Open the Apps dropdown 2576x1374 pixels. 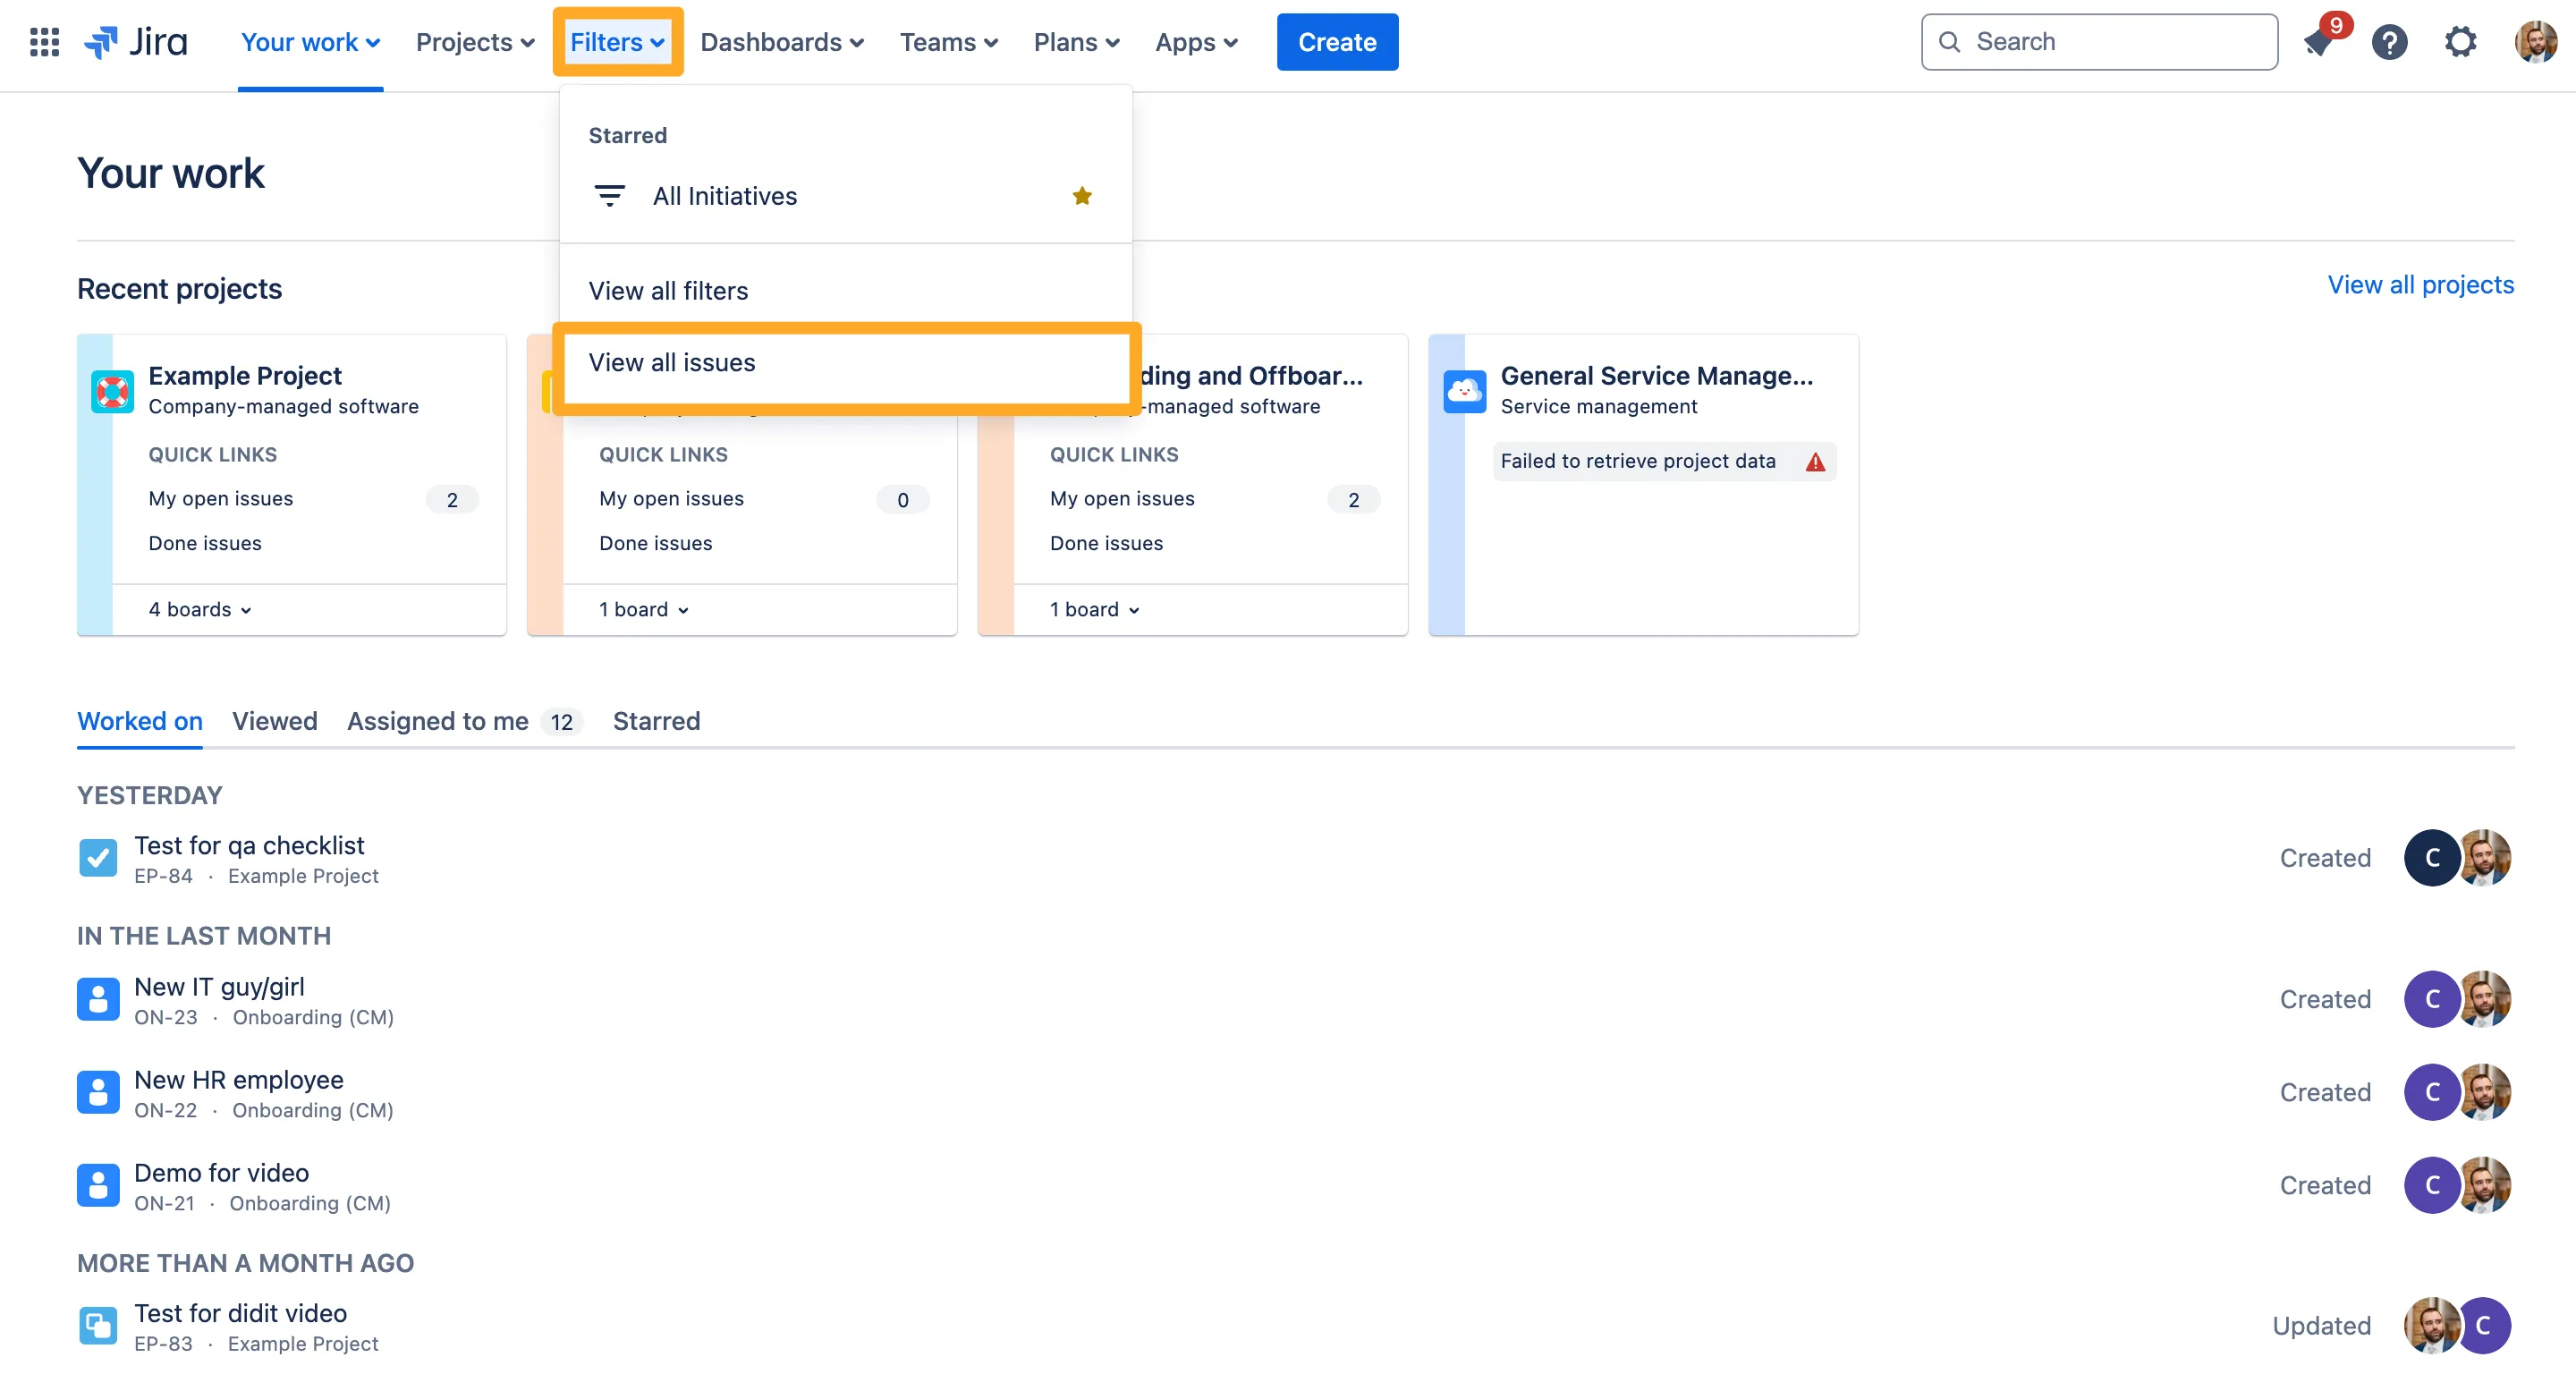(x=1196, y=42)
